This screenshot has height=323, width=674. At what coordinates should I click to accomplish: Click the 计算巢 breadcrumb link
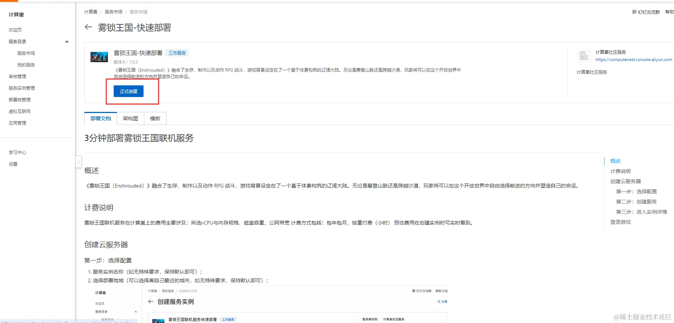[91, 12]
